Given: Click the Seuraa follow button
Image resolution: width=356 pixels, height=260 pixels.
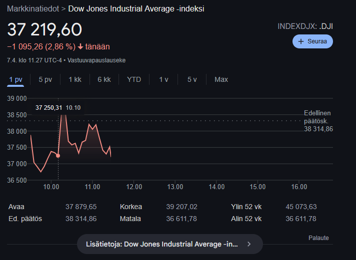Looking at the screenshot, I should [x=312, y=41].
